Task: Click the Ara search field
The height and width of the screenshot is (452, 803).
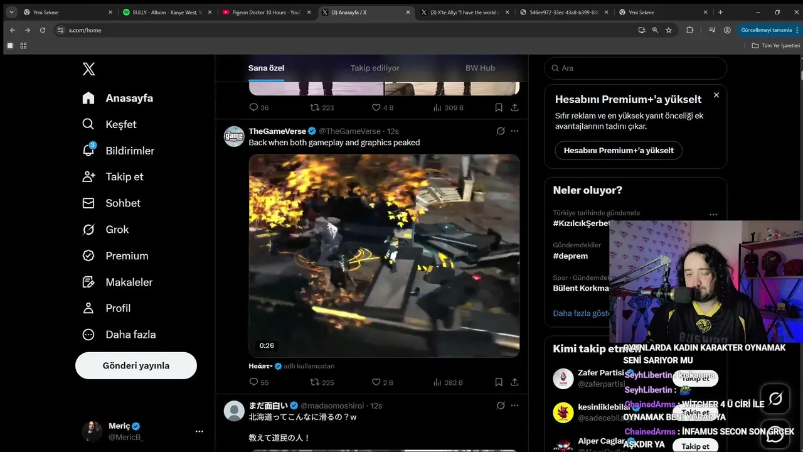Action: coord(635,68)
